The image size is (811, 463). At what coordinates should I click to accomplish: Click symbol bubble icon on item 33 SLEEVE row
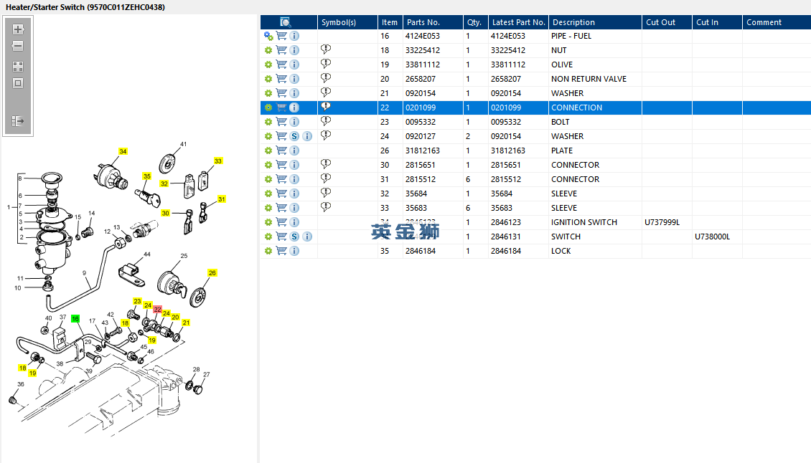[x=326, y=206]
